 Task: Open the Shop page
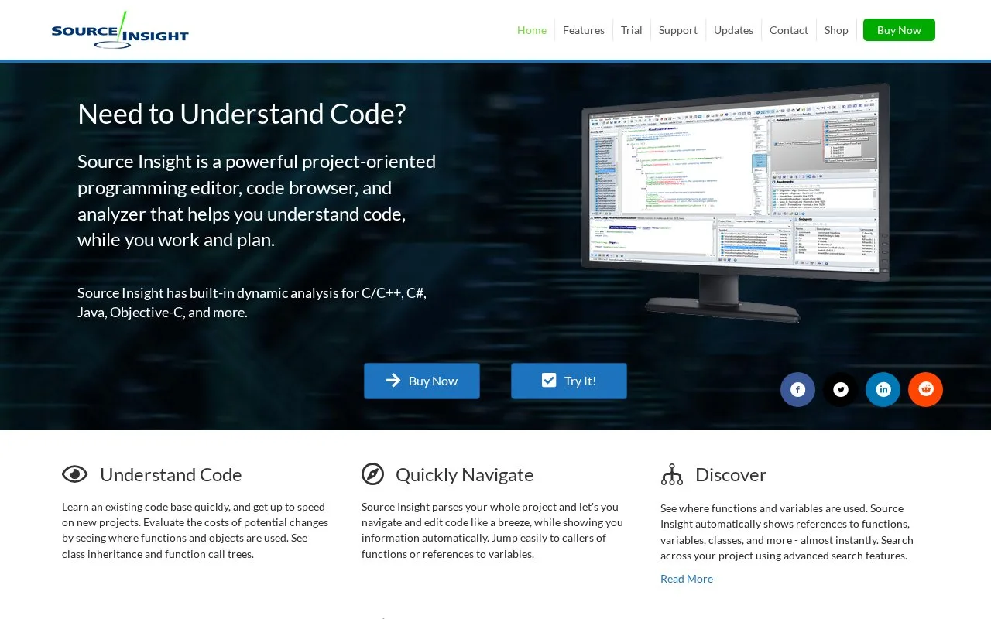[836, 30]
